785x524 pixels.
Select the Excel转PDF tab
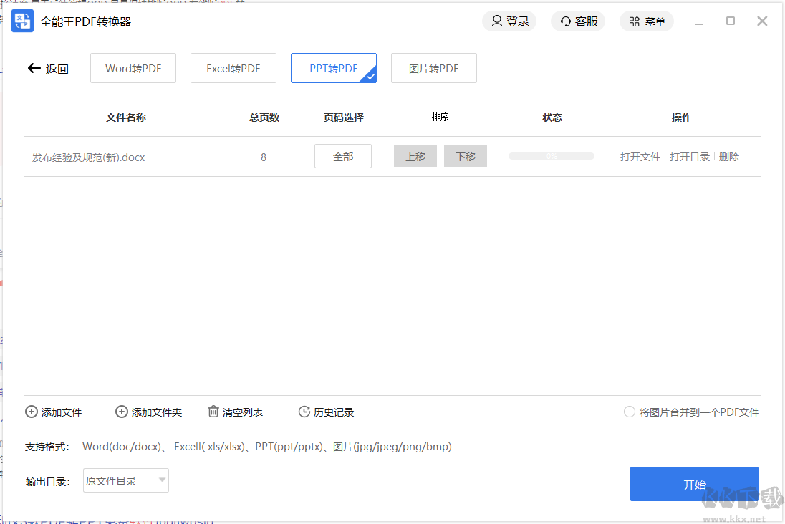coord(233,67)
